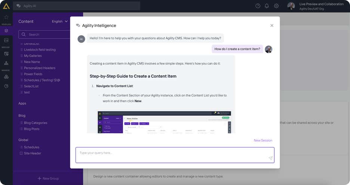Open Blog Posts list
The width and height of the screenshot is (350, 185).
coord(32,129)
